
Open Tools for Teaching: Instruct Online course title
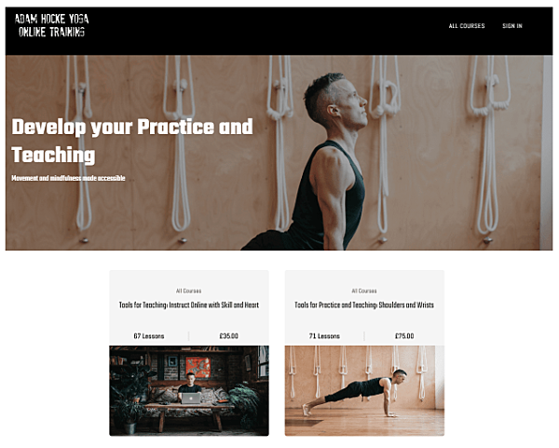189,305
